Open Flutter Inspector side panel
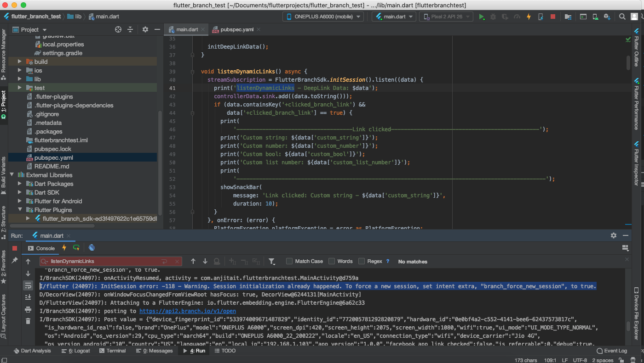 click(637, 163)
